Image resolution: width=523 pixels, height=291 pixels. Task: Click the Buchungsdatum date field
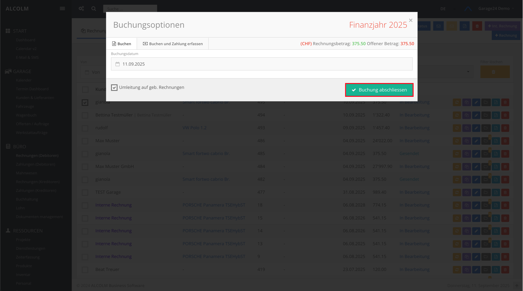point(261,64)
